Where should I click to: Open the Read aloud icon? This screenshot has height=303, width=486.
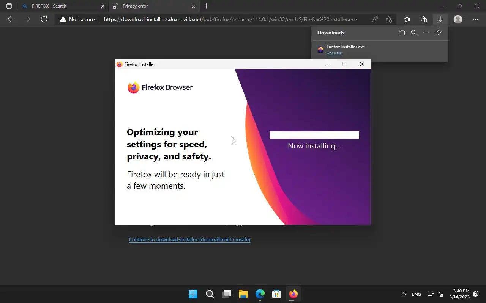[x=375, y=19]
